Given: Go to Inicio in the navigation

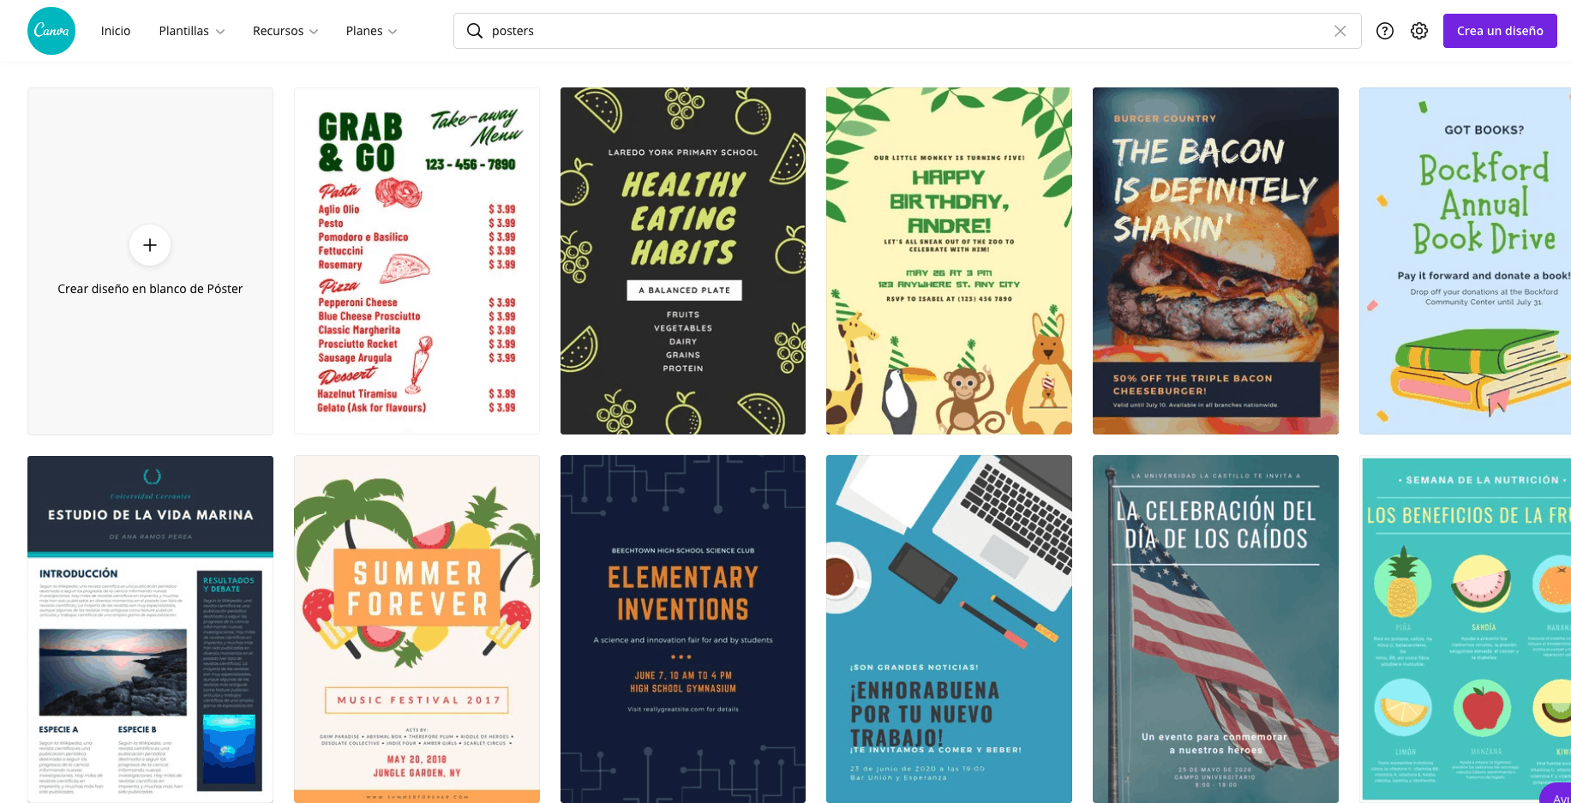Looking at the screenshot, I should coord(116,31).
